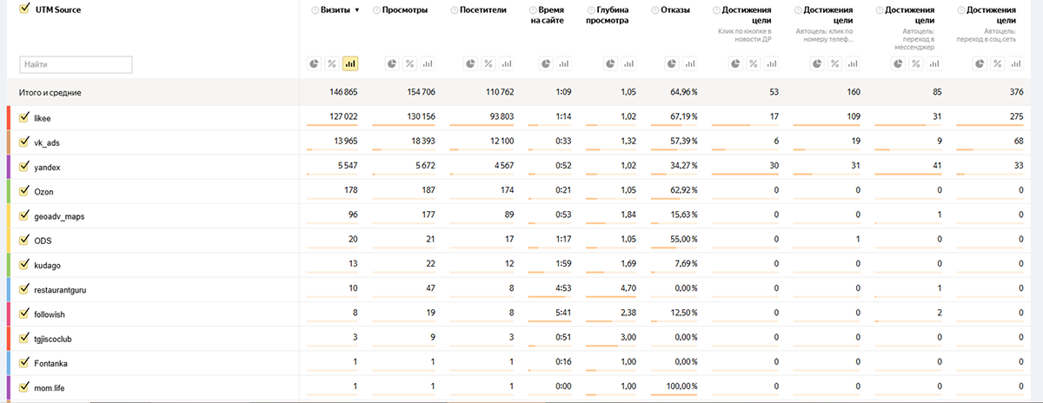Select bar icon under 'переход в соц.сеть' goal

[x=1015, y=63]
